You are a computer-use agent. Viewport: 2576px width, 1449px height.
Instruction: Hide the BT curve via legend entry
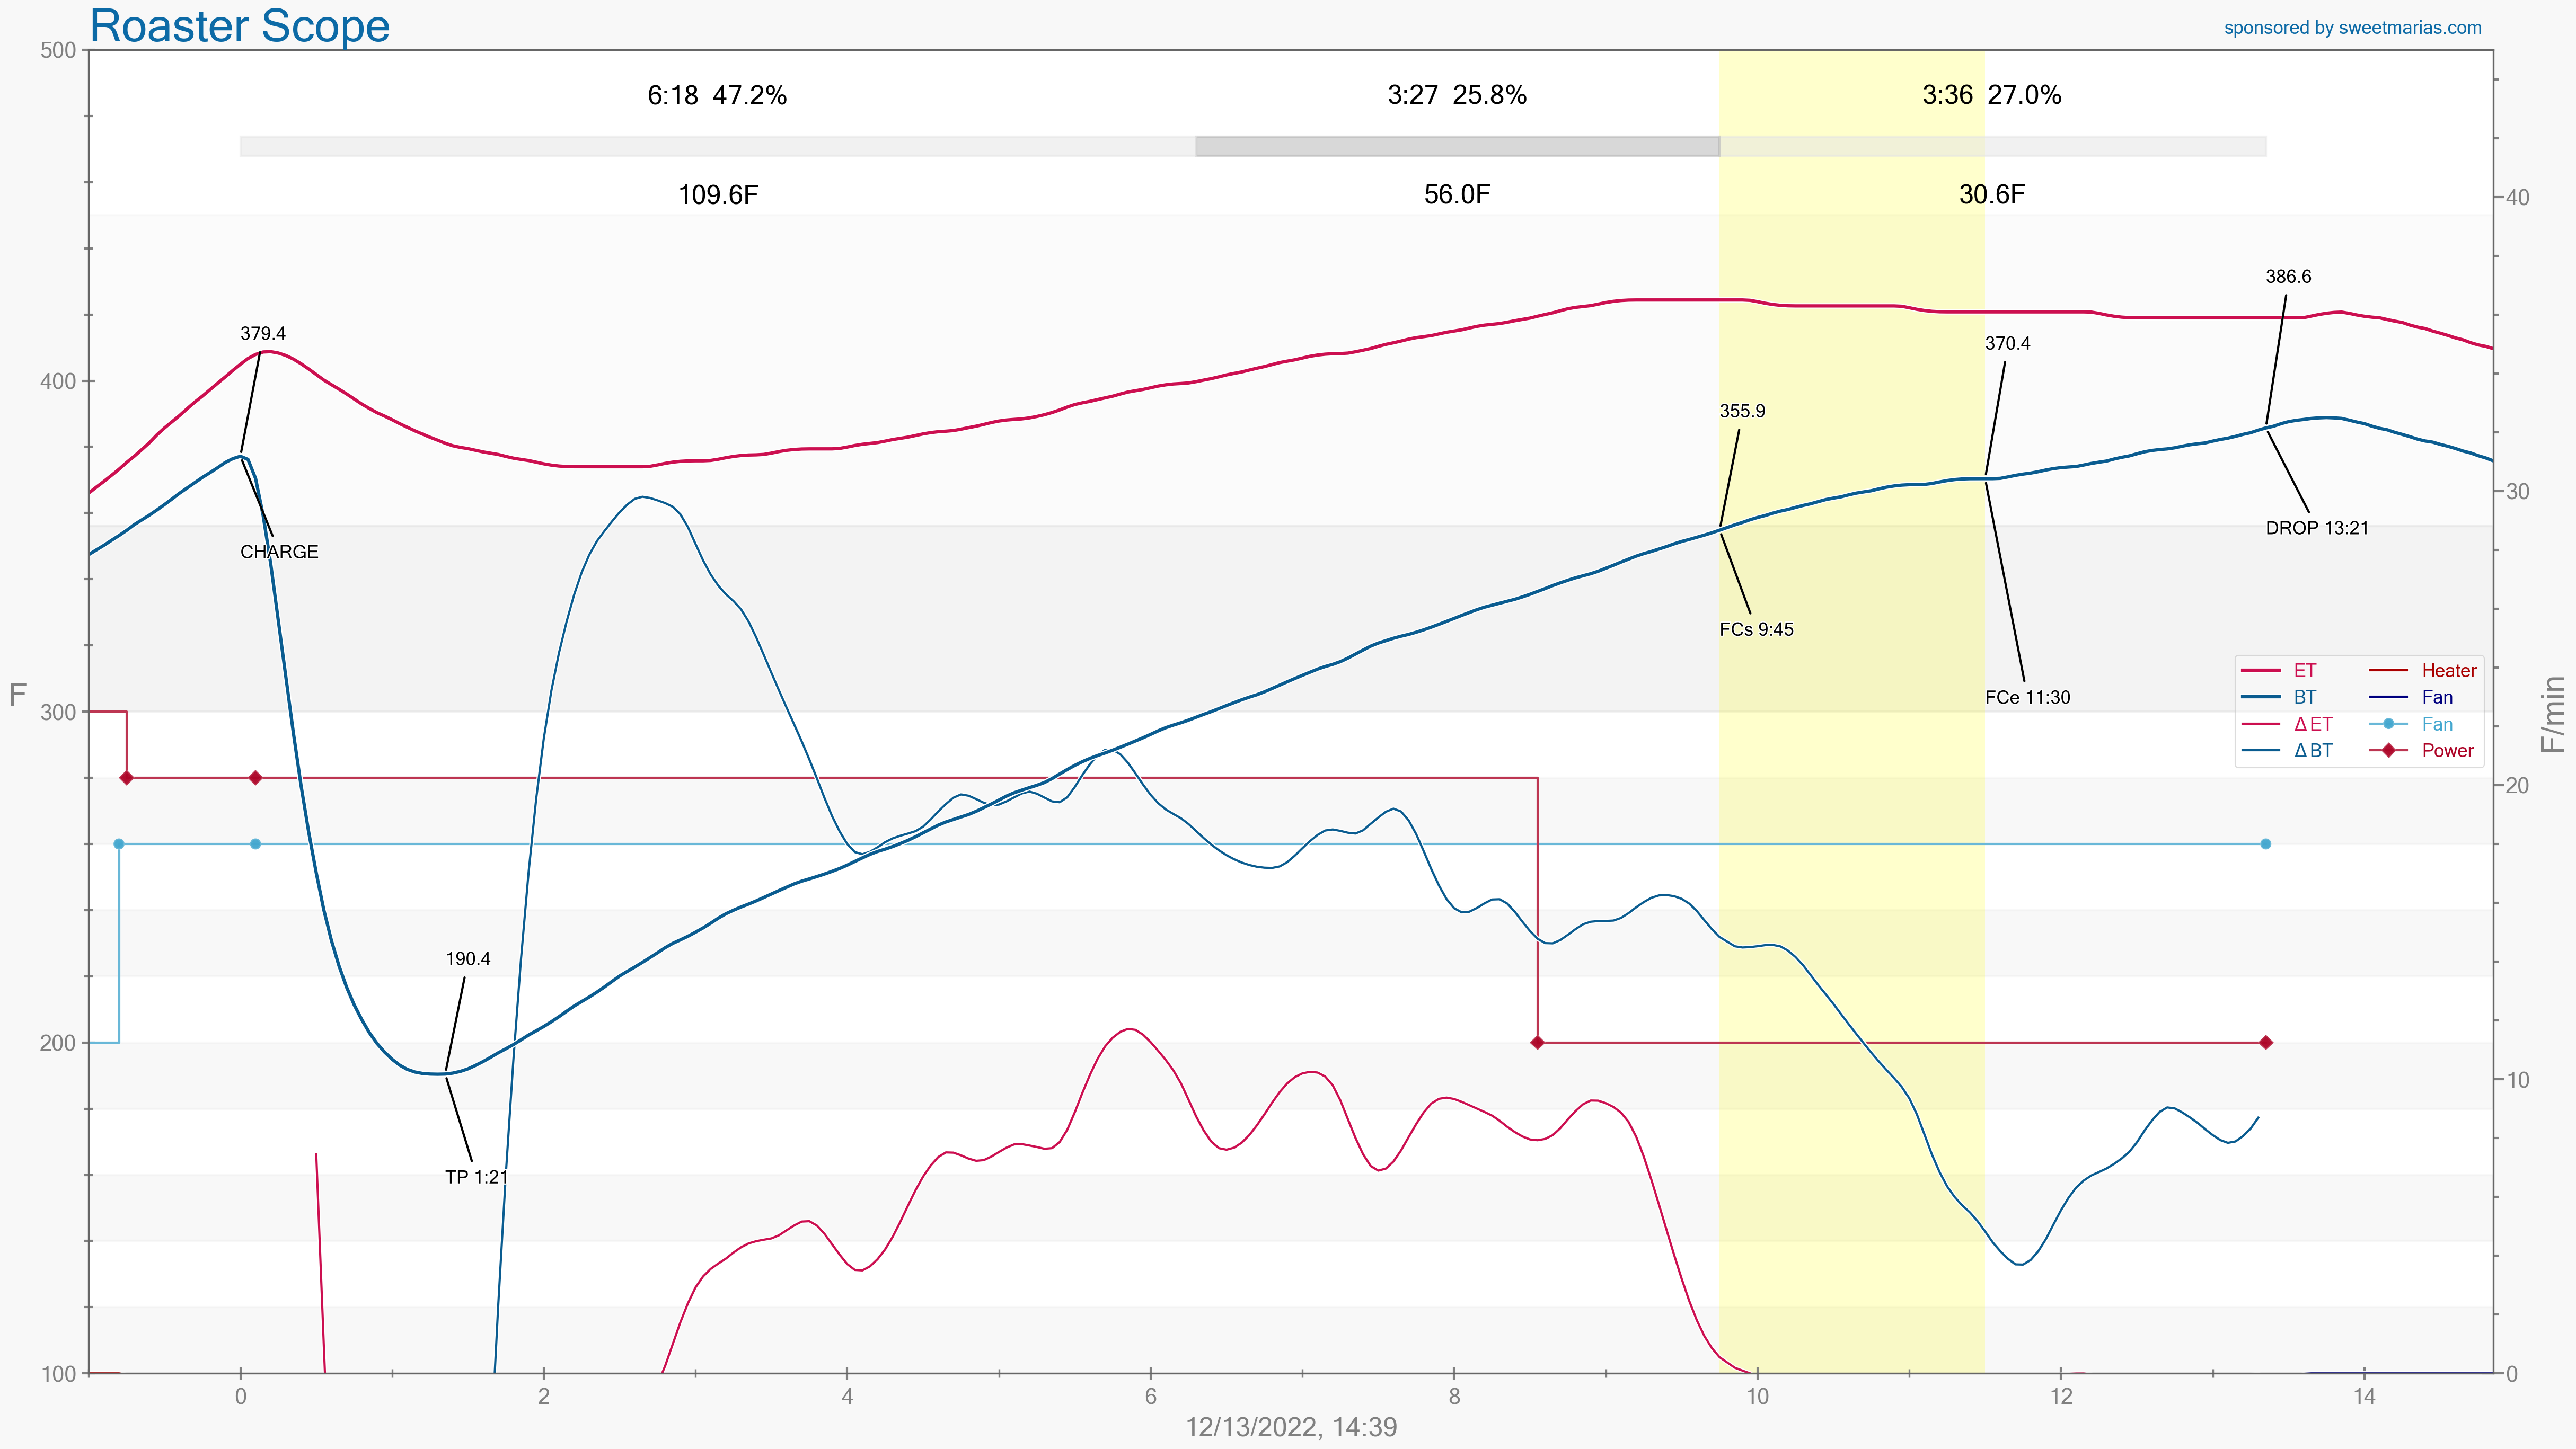coord(2304,698)
